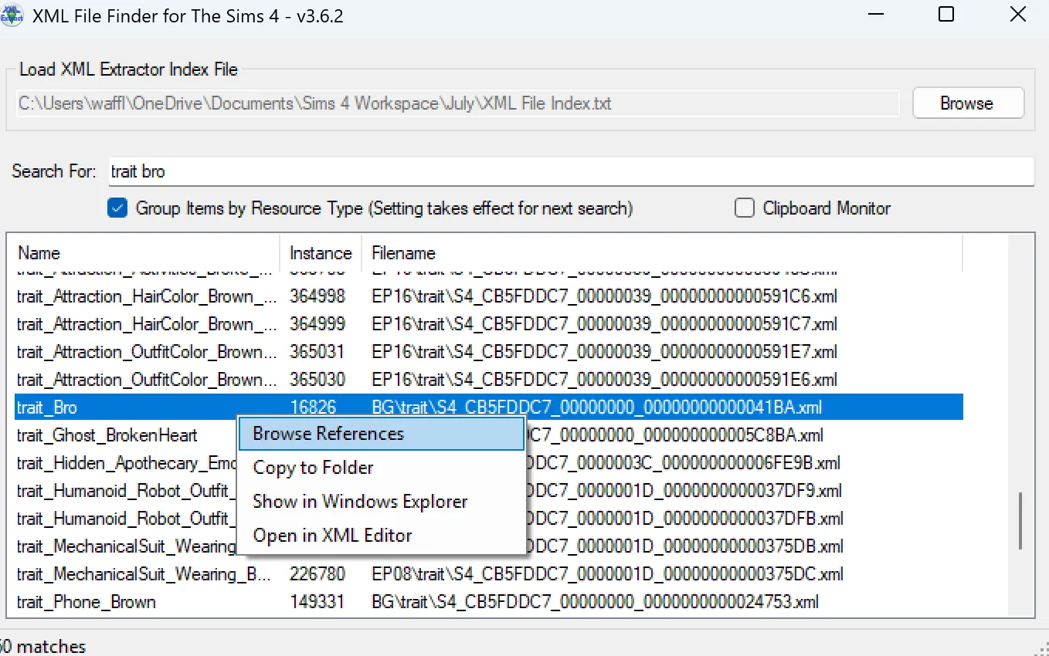Disable Group Items by Resource Type

(117, 208)
